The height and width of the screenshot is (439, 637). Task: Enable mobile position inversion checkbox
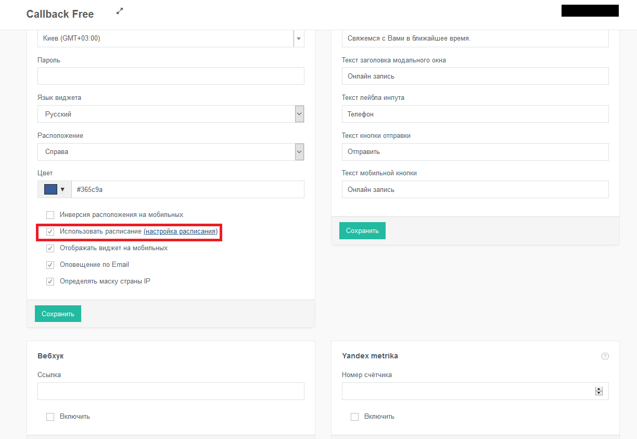pos(50,215)
